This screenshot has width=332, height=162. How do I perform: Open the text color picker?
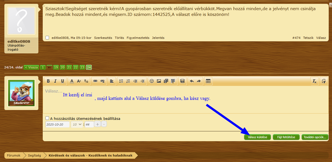(x=72, y=81)
